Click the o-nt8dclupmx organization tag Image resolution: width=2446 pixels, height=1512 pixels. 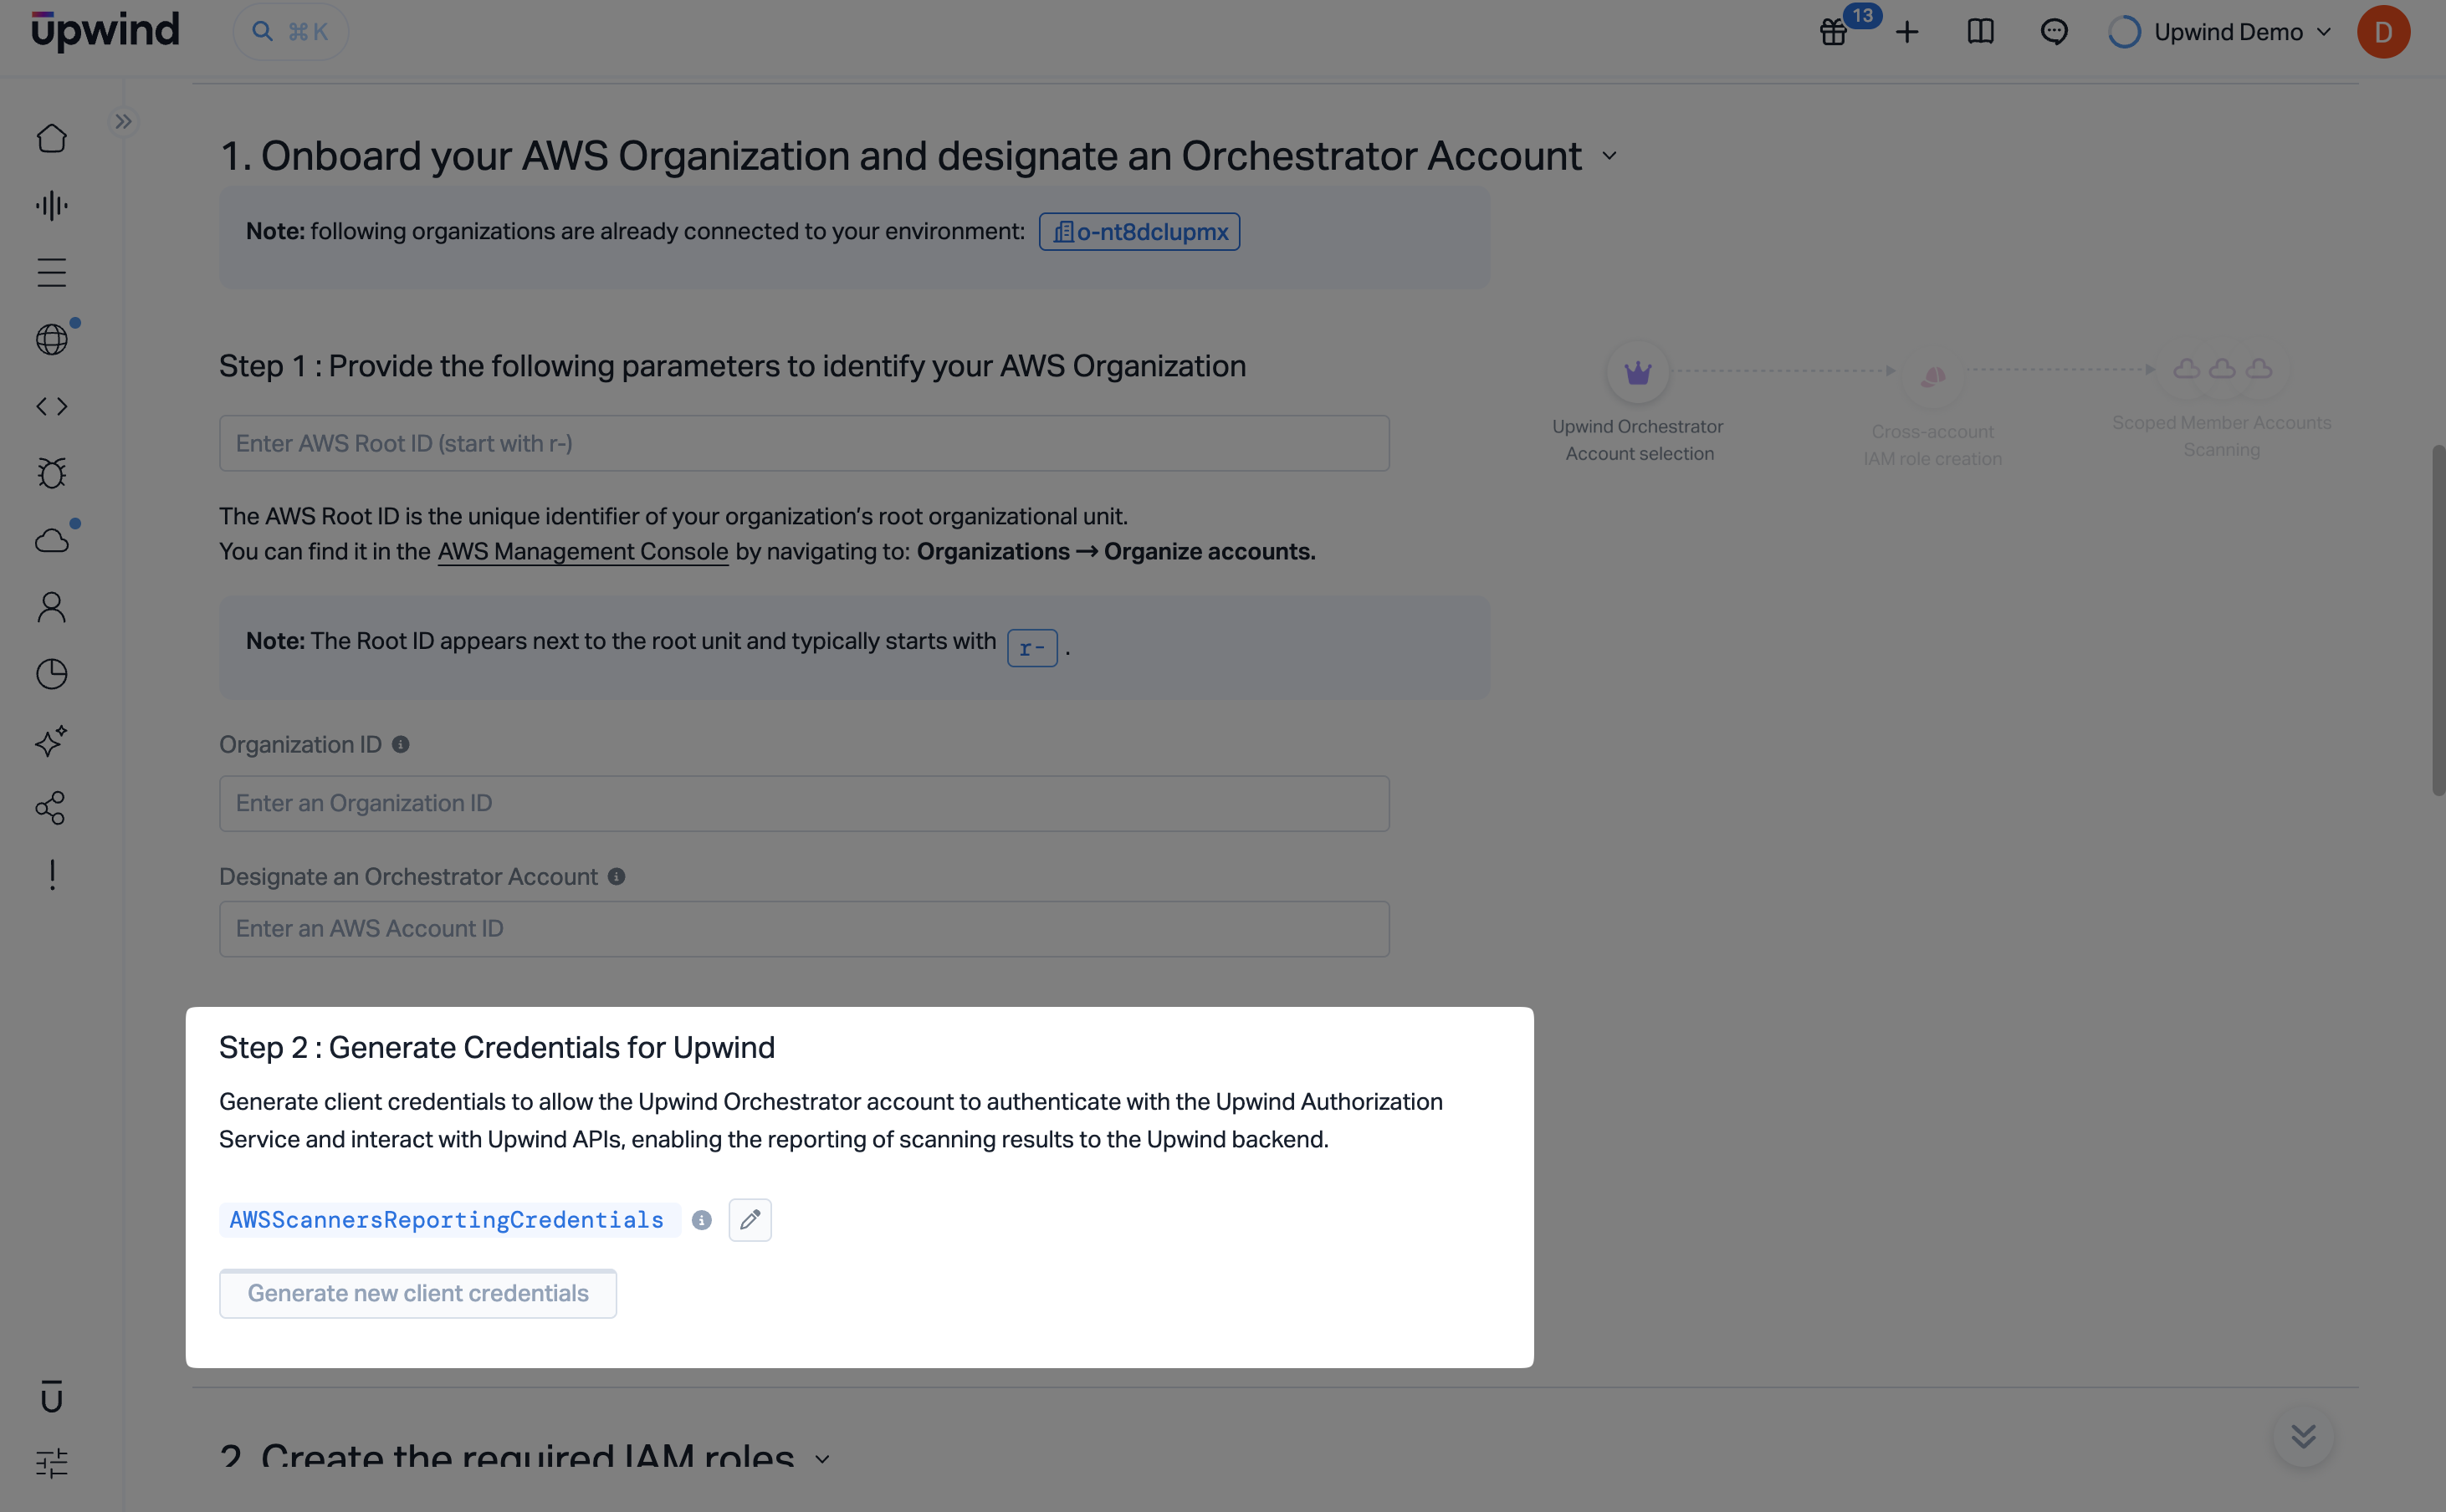point(1139,232)
